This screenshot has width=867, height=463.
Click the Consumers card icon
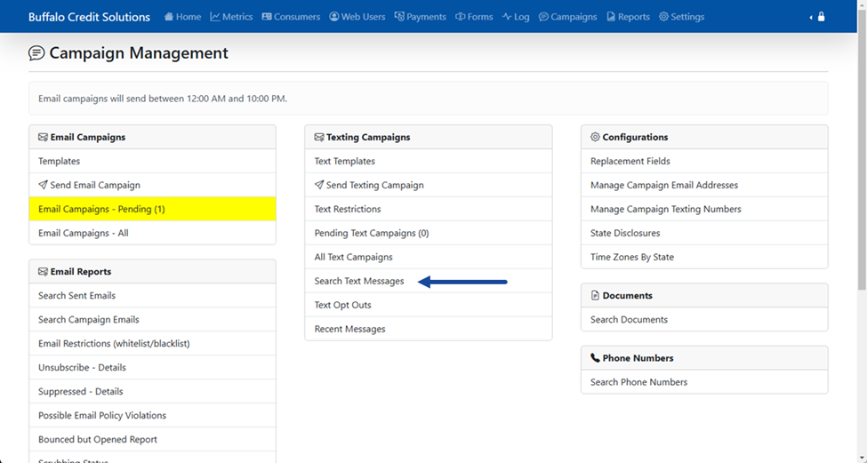[x=267, y=17]
